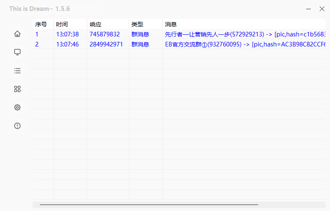The width and height of the screenshot is (330, 211).
Task: Select the 类型 column header
Action: pos(137,25)
